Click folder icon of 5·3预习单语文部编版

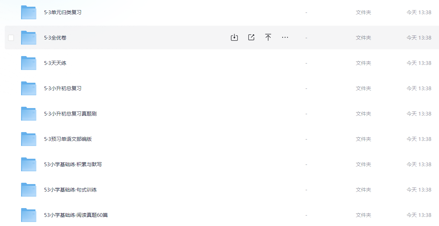pyautogui.click(x=29, y=139)
